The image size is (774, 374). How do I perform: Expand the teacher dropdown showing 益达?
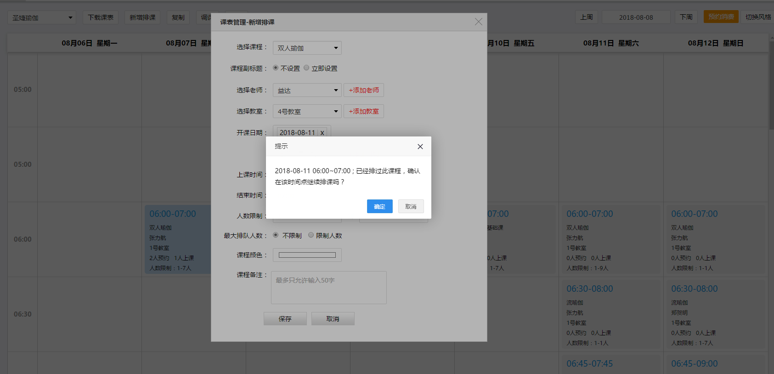tap(307, 90)
